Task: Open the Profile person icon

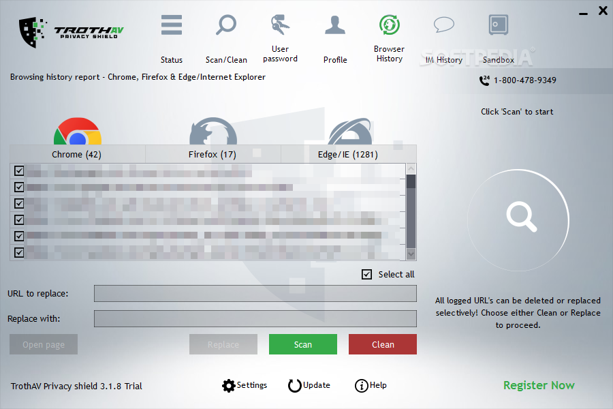Action: coord(335,25)
